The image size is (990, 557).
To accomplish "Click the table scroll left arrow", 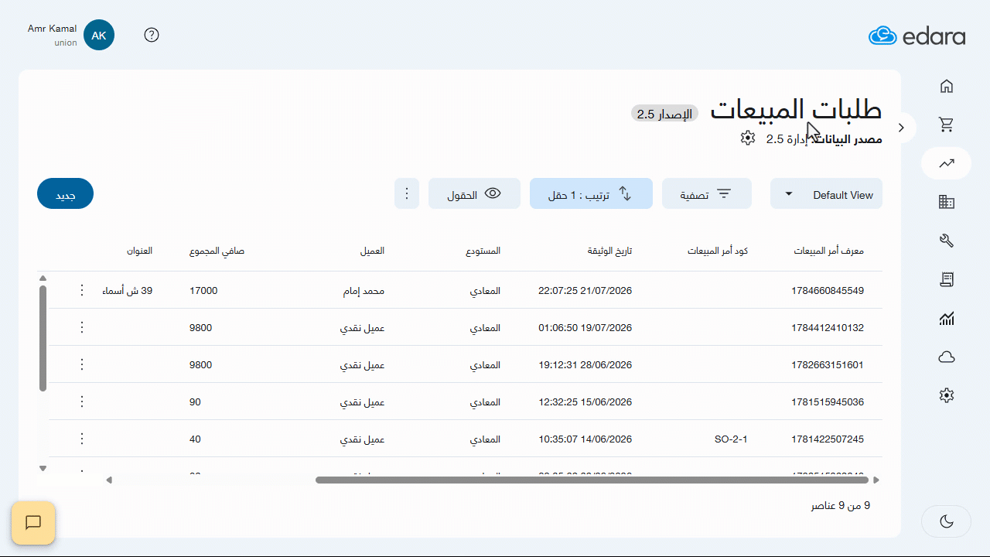I will click(109, 480).
